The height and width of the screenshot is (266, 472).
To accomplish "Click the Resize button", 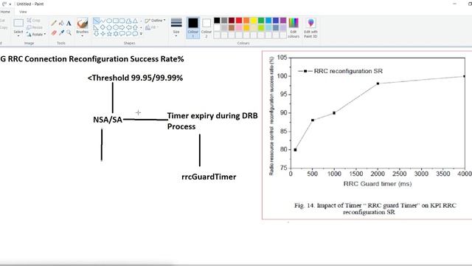I will pyautogui.click(x=35, y=27).
